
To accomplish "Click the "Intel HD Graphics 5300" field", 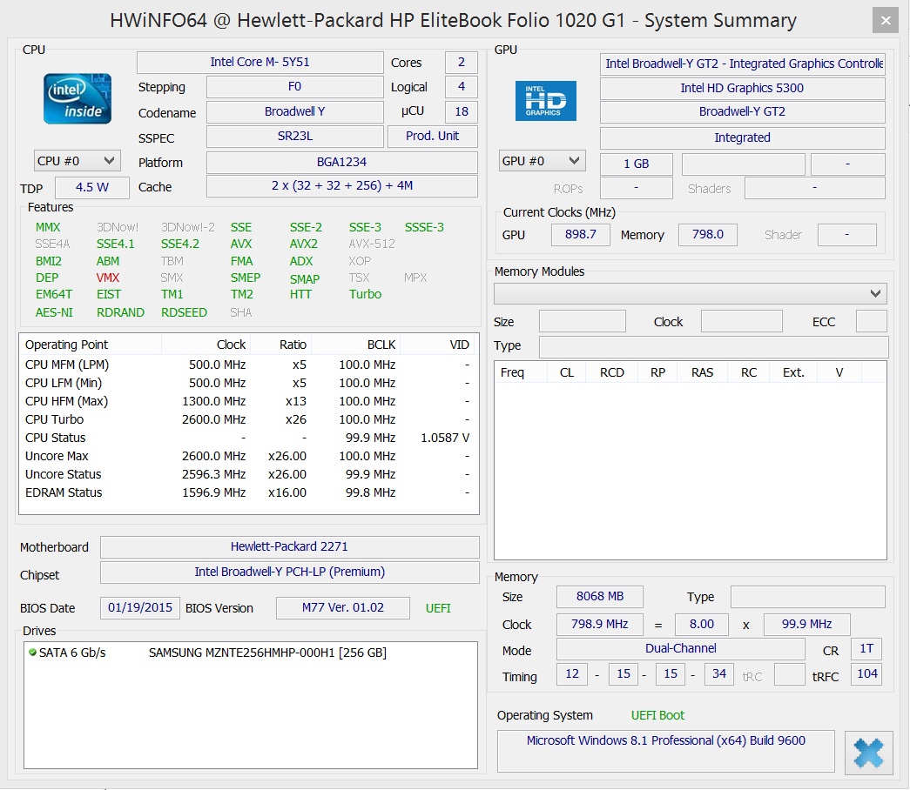I will click(x=742, y=88).
